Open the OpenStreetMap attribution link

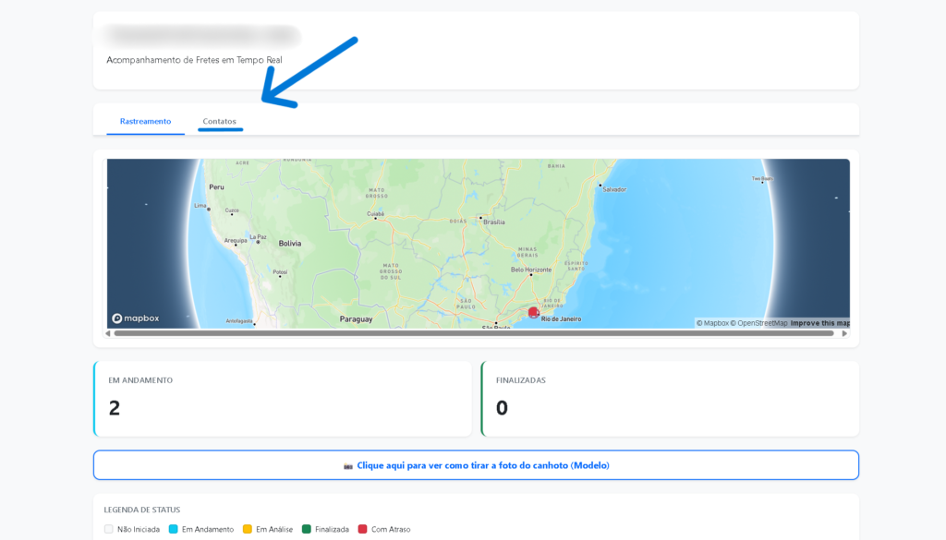(758, 323)
